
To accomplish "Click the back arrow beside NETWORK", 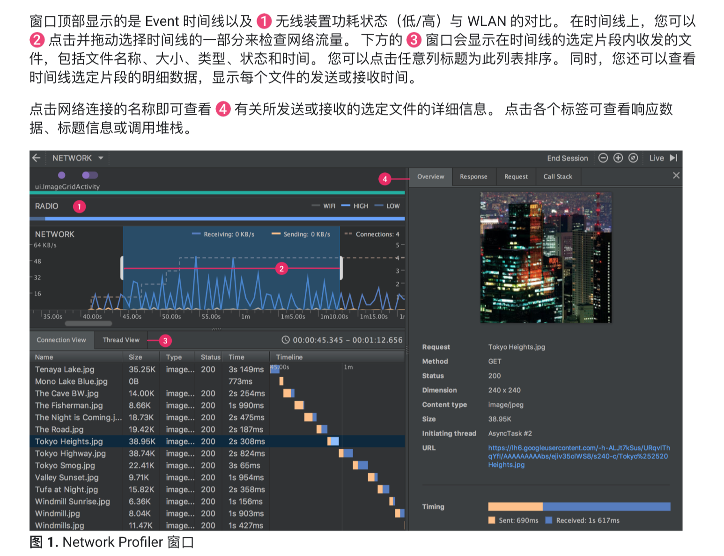I will tap(37, 158).
